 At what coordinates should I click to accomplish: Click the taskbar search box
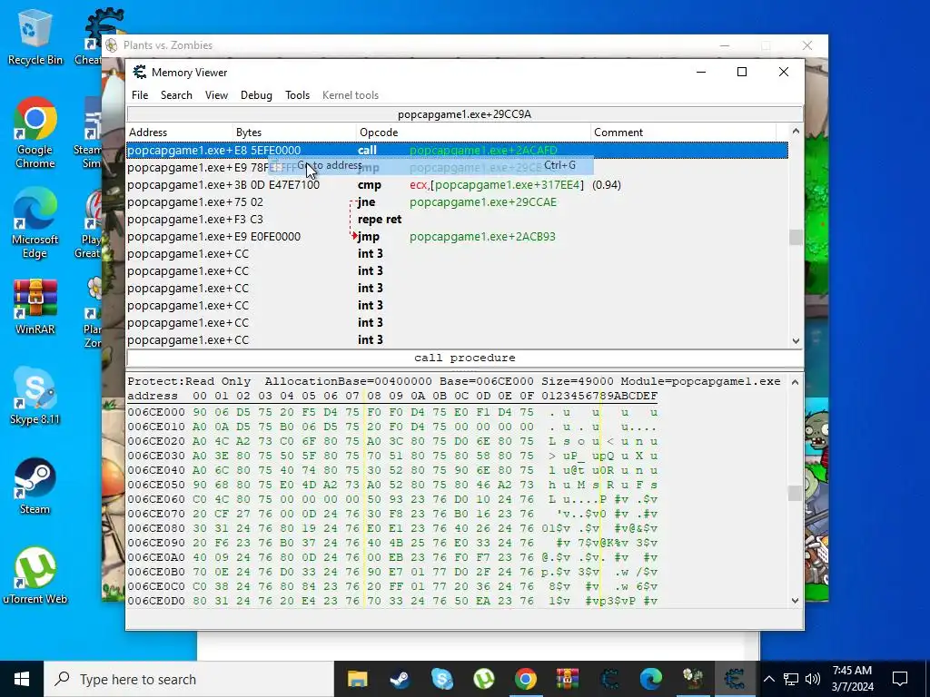(x=189, y=679)
